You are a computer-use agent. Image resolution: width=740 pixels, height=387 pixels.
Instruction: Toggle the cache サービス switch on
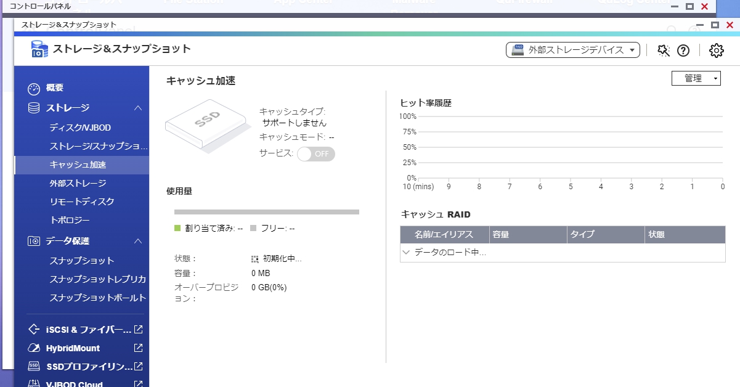pos(315,154)
